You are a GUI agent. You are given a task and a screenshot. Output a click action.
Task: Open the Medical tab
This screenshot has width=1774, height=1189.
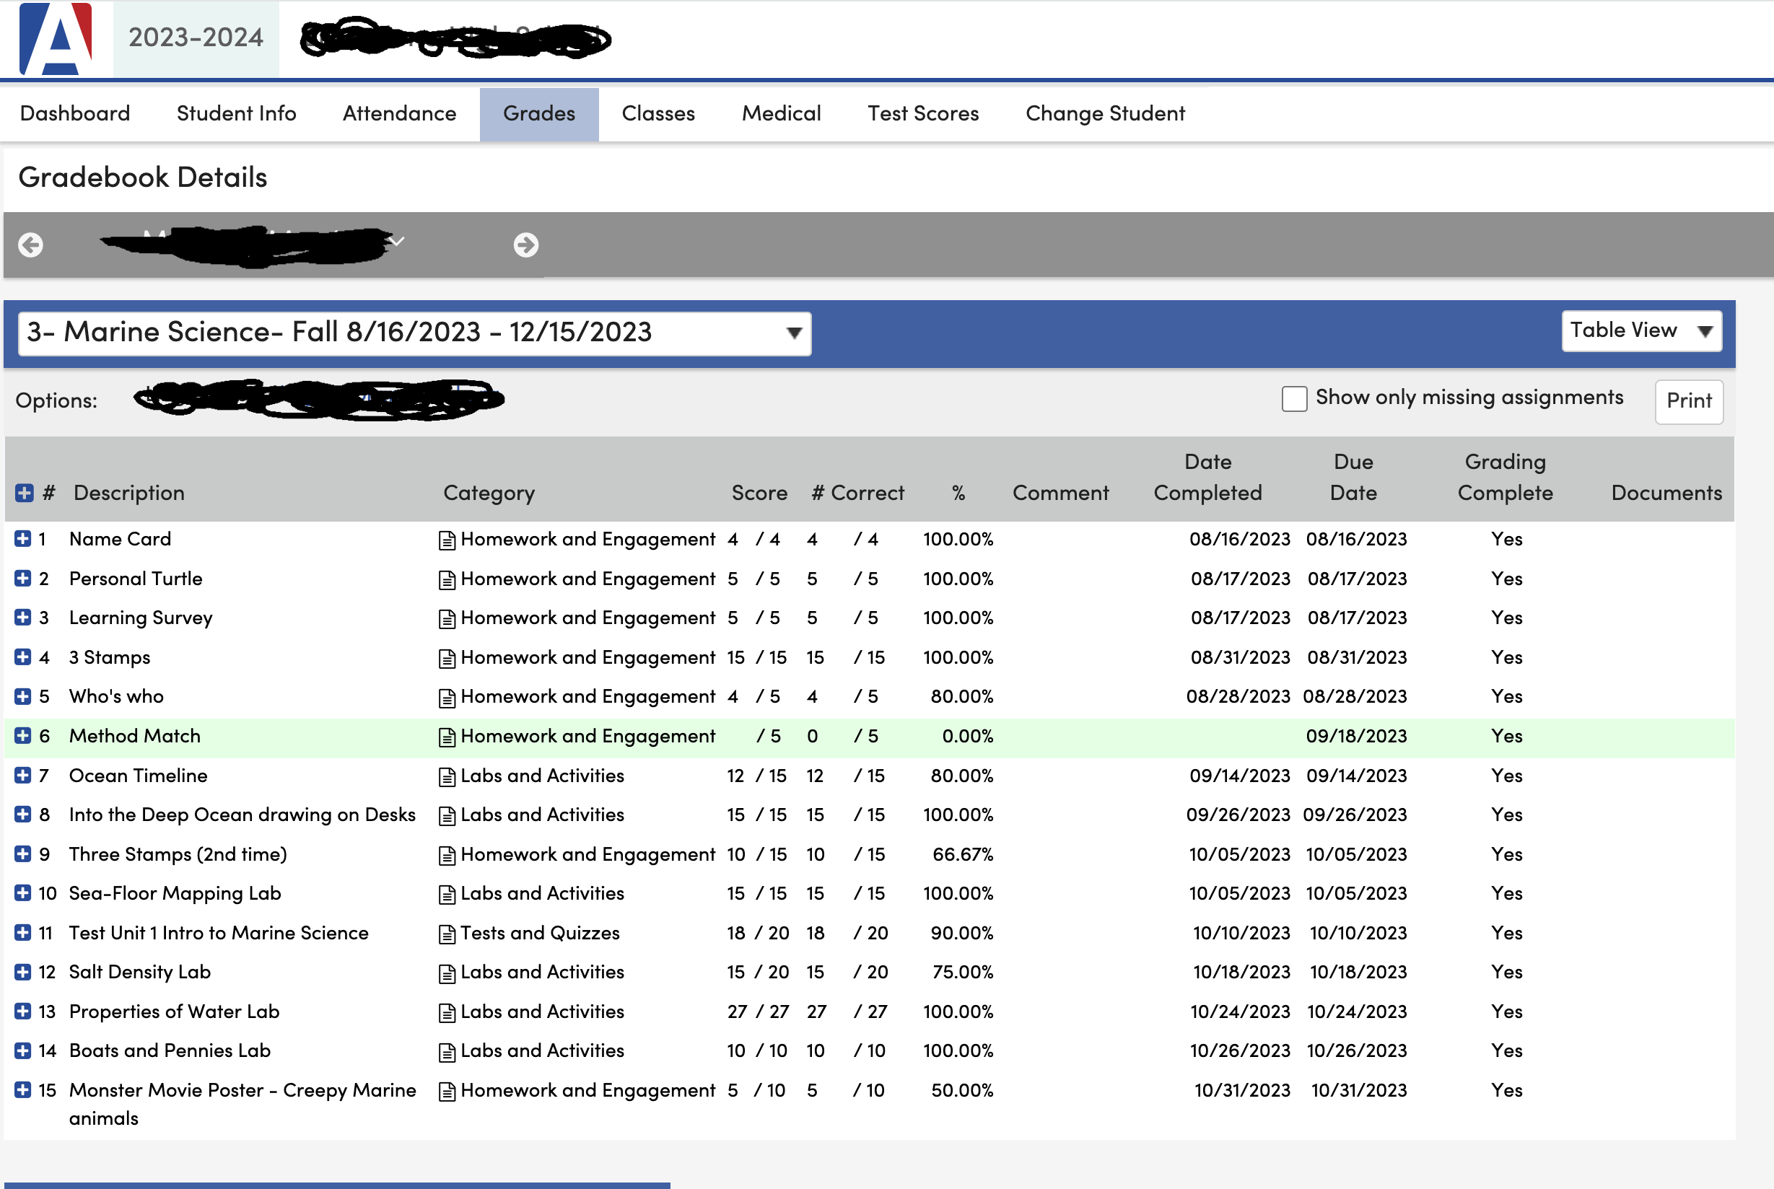(x=781, y=114)
